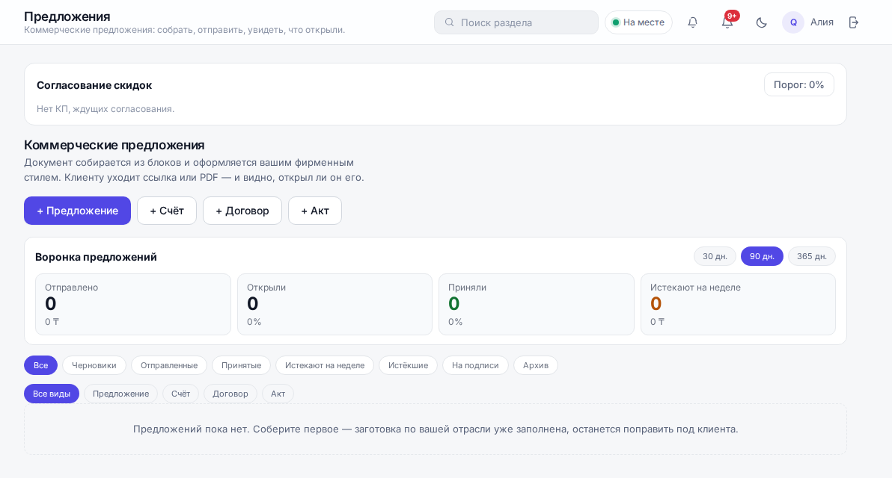
Task: Show the 'Архив' filter
Action: pos(536,365)
